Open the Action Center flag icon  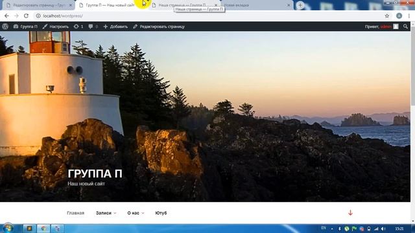click(x=354, y=228)
